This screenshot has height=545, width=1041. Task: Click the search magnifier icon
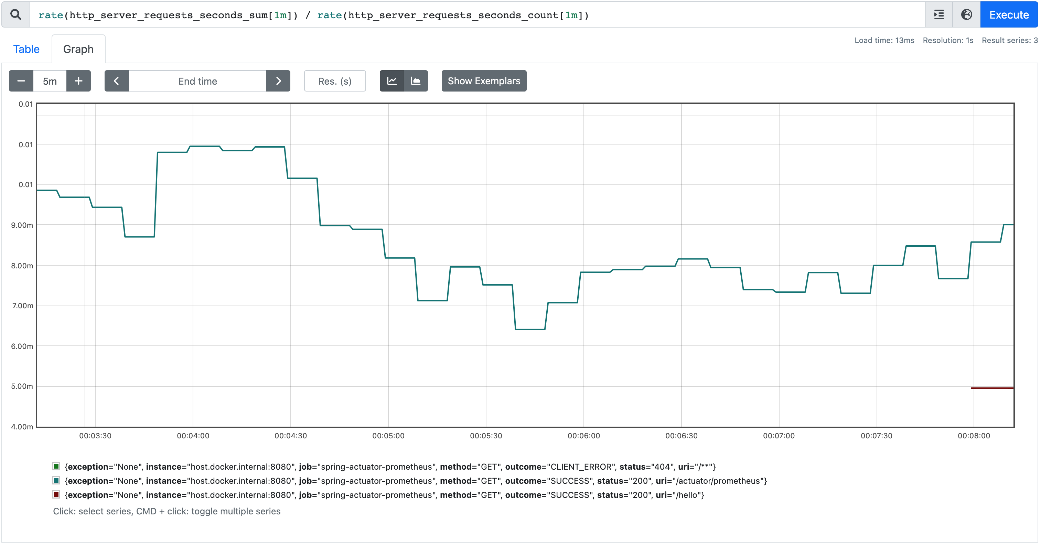(x=16, y=14)
